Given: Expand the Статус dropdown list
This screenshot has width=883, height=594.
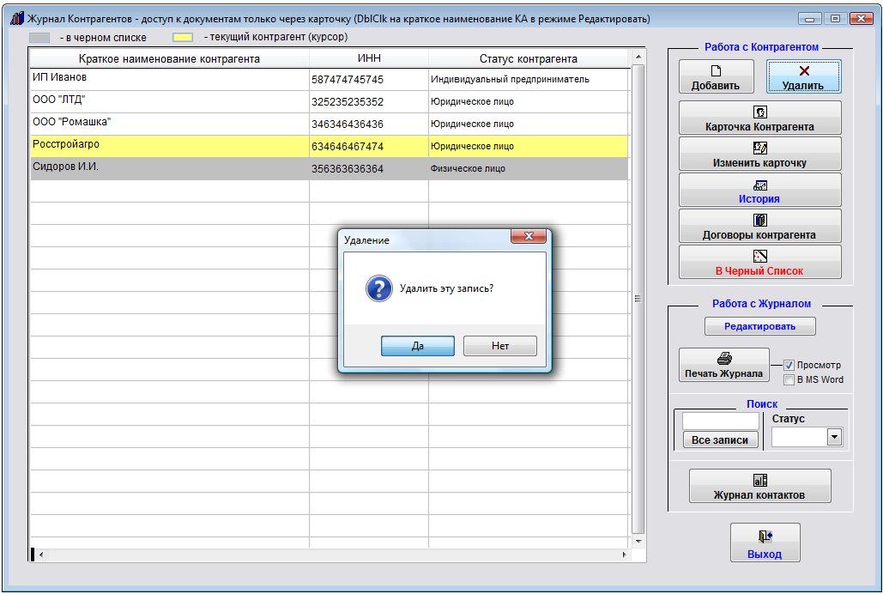Looking at the screenshot, I should coord(833,437).
